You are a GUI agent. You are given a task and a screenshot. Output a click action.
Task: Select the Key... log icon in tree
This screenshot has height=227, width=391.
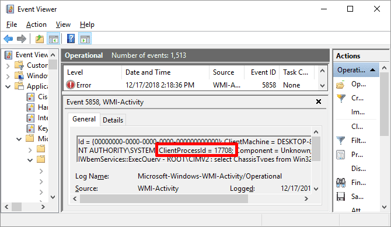30,128
